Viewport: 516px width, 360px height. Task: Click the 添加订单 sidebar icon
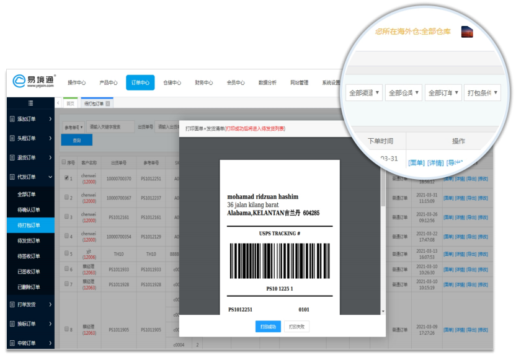[x=12, y=119]
